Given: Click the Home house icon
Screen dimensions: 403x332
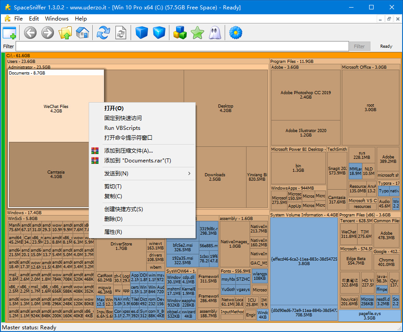Looking at the screenshot, I should coord(82,33).
